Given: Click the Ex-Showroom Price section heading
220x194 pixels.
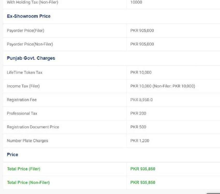Looking at the screenshot, I should pos(28,16).
